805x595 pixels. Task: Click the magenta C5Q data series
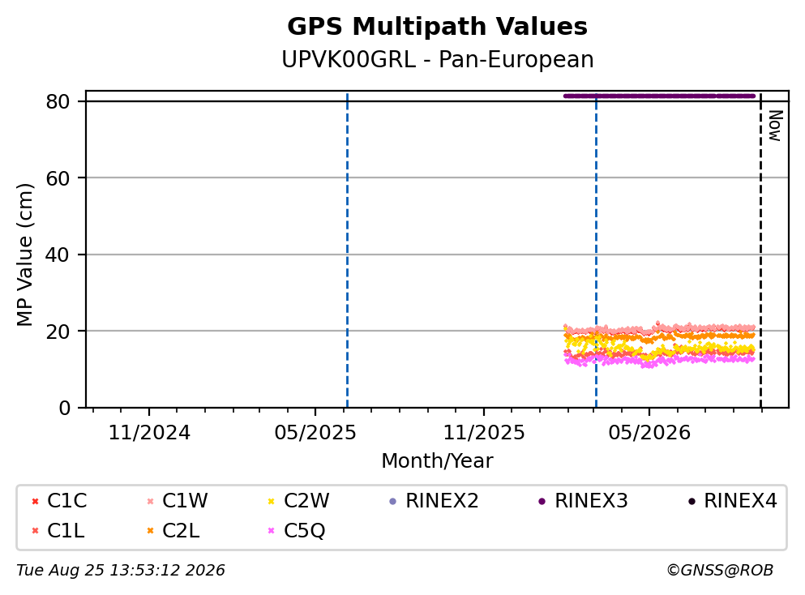[660, 361]
